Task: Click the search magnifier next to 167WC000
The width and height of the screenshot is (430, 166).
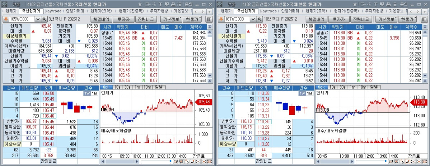Action: tap(259, 19)
